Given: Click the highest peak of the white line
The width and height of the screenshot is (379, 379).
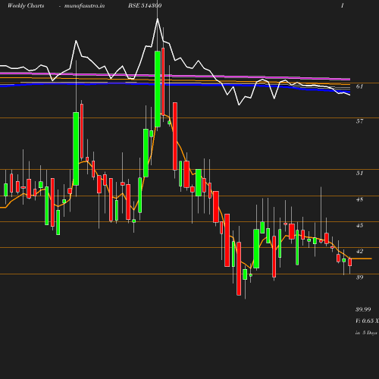Looking at the screenshot, I should coord(158,19).
